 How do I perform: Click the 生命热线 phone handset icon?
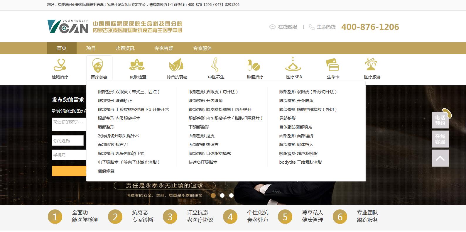click(312, 27)
